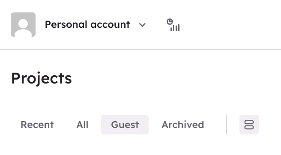
Task: Open the usage statistics chart icon
Action: click(x=173, y=25)
